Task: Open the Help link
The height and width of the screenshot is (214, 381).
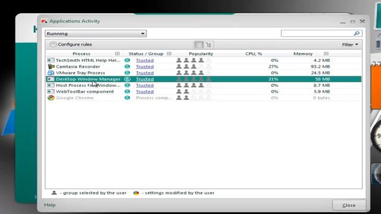Action: (x=49, y=205)
